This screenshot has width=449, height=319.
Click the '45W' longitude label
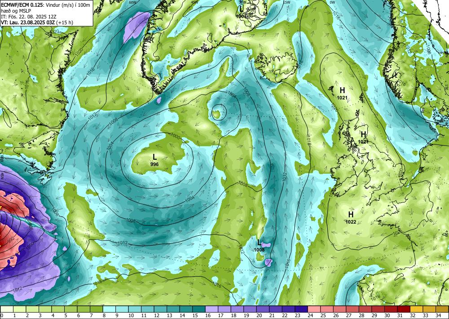[x=195, y=2]
